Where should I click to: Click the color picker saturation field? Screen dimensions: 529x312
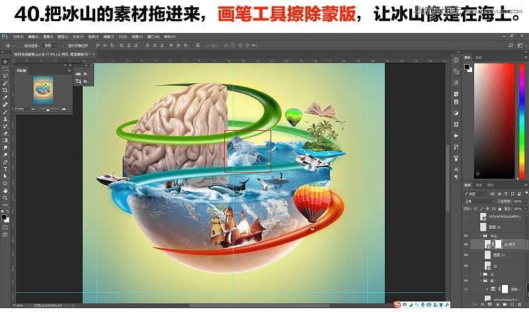(x=495, y=121)
